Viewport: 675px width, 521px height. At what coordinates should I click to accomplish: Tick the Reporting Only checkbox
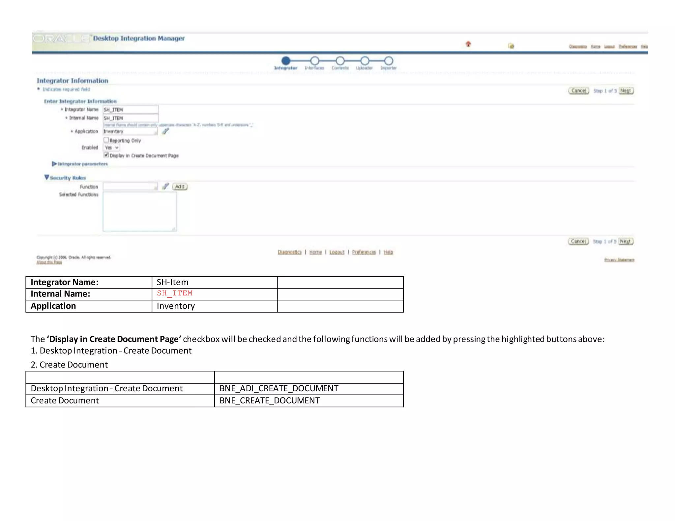(x=106, y=140)
